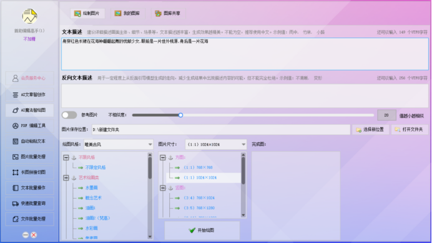Open 文件批量处理 tool
Image resolution: width=432 pixels, height=243 pixels.
29,219
